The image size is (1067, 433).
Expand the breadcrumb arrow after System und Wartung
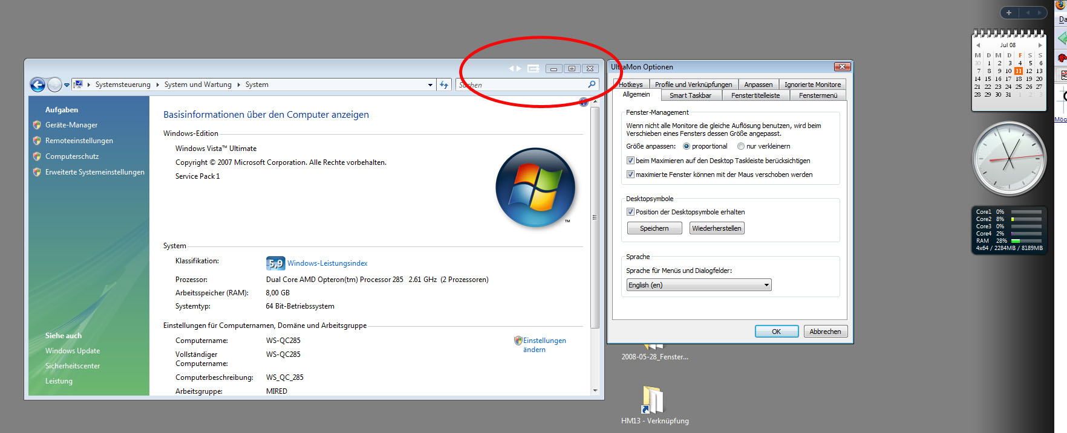point(239,85)
